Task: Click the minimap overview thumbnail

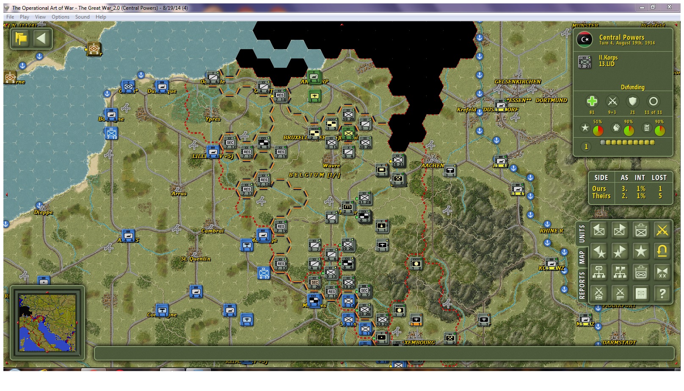Action: 47,323
